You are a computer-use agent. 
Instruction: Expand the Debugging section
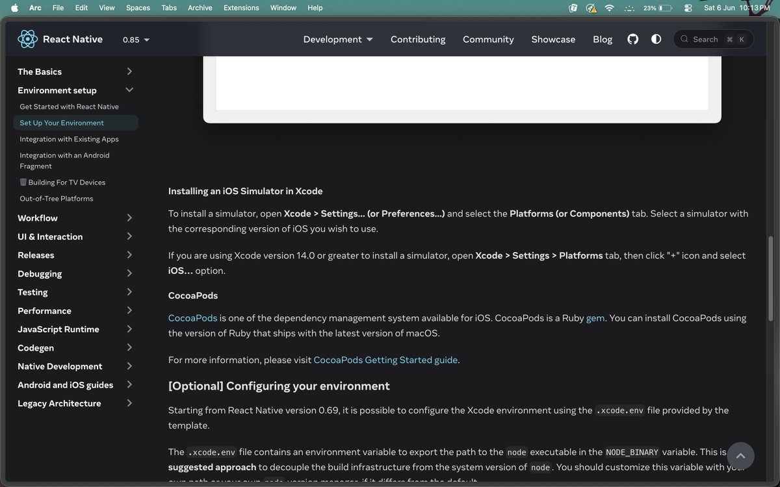tap(75, 273)
